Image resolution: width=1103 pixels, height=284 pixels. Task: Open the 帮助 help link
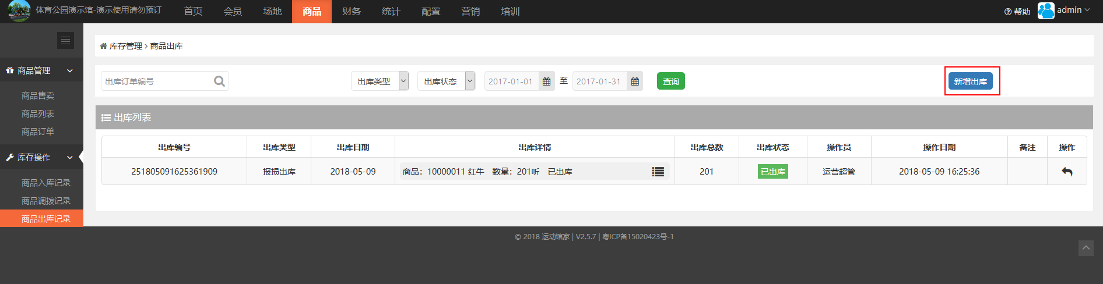[x=1017, y=12]
